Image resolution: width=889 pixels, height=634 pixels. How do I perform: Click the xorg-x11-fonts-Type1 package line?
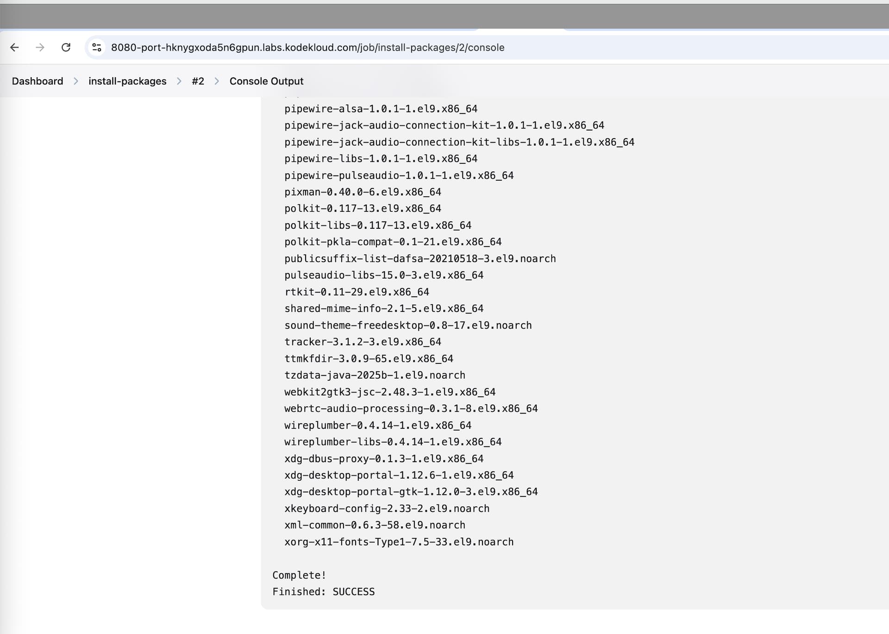coord(399,541)
